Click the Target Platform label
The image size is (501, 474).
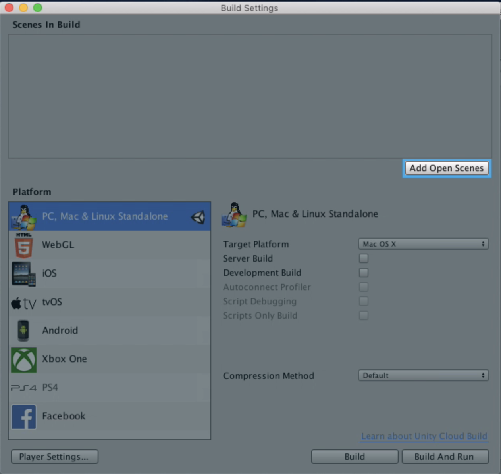click(x=256, y=244)
